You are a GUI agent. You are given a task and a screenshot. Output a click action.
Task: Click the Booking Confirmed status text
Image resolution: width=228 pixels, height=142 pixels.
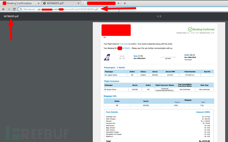point(204,29)
